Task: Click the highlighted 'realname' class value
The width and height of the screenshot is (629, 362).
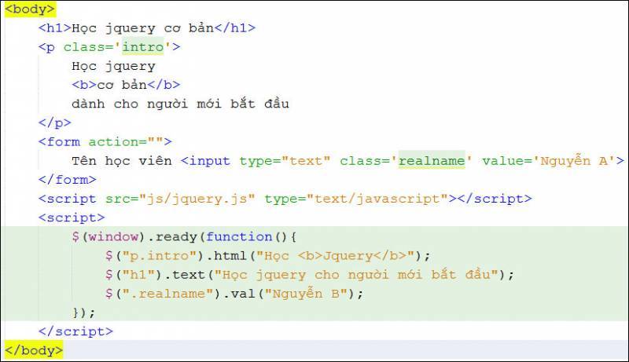Action: tap(431, 160)
